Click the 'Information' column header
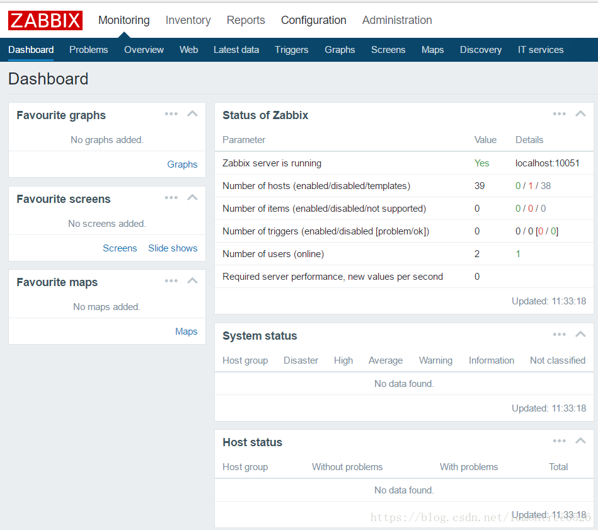 point(492,360)
